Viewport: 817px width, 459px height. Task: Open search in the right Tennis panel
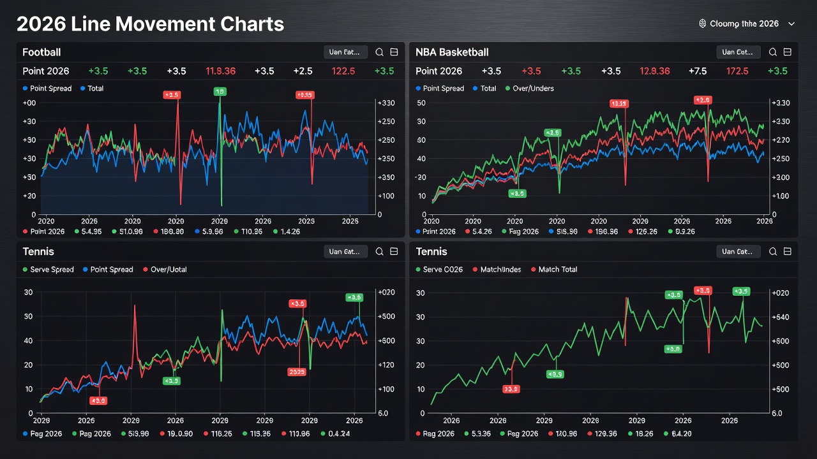[773, 251]
